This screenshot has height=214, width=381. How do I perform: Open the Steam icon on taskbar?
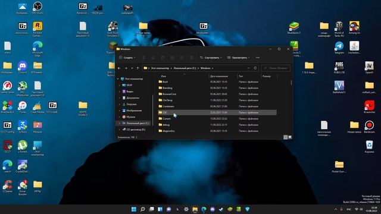point(221,209)
